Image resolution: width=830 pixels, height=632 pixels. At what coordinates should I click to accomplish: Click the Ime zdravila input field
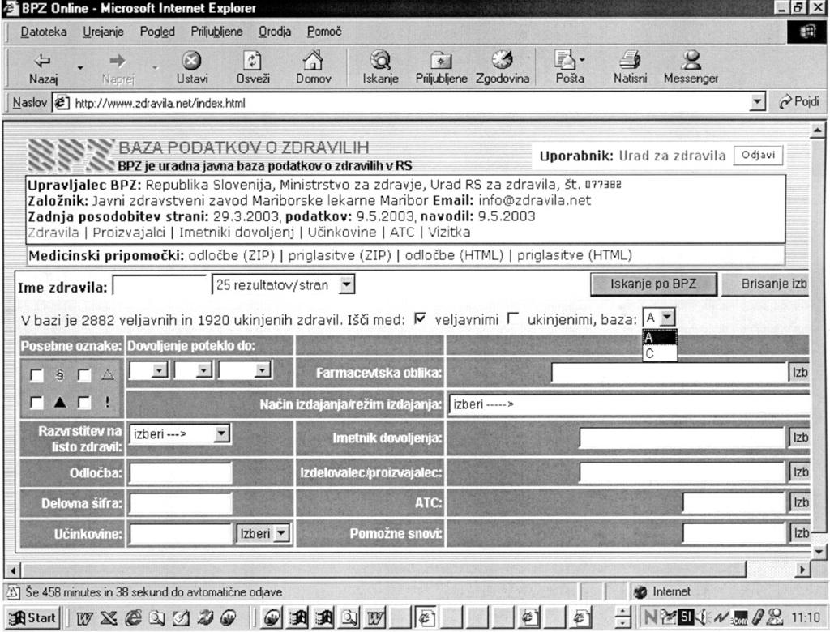[x=160, y=286]
